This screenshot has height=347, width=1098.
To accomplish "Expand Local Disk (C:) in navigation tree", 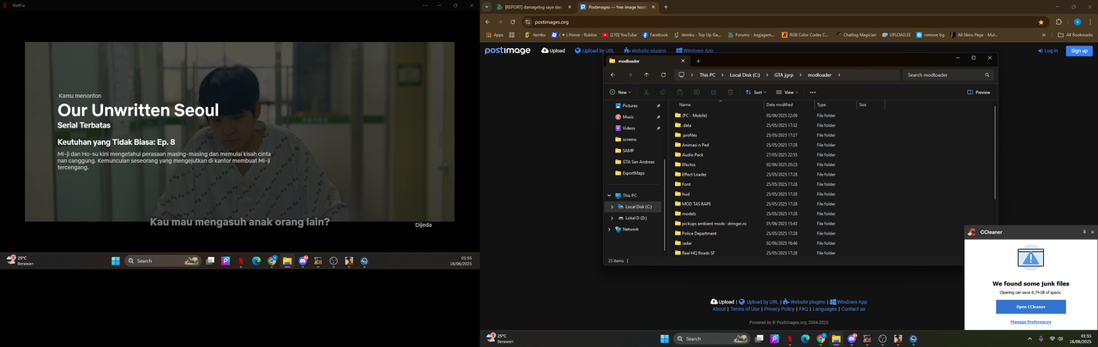I will pos(612,206).
